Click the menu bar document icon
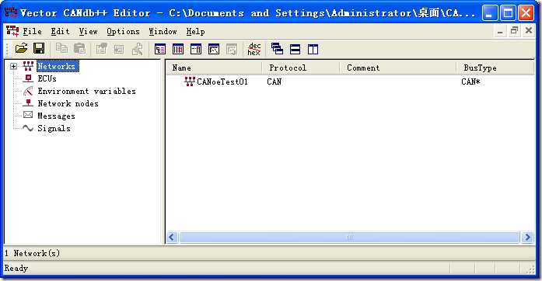The image size is (542, 281). [x=12, y=31]
